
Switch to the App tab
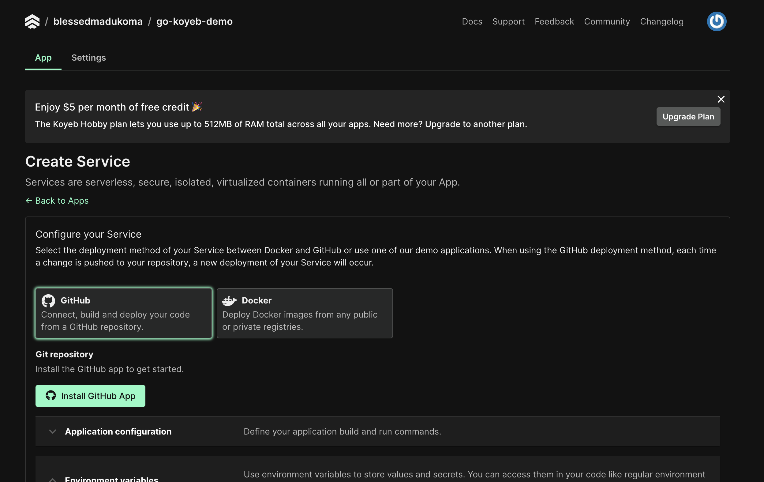click(x=43, y=58)
